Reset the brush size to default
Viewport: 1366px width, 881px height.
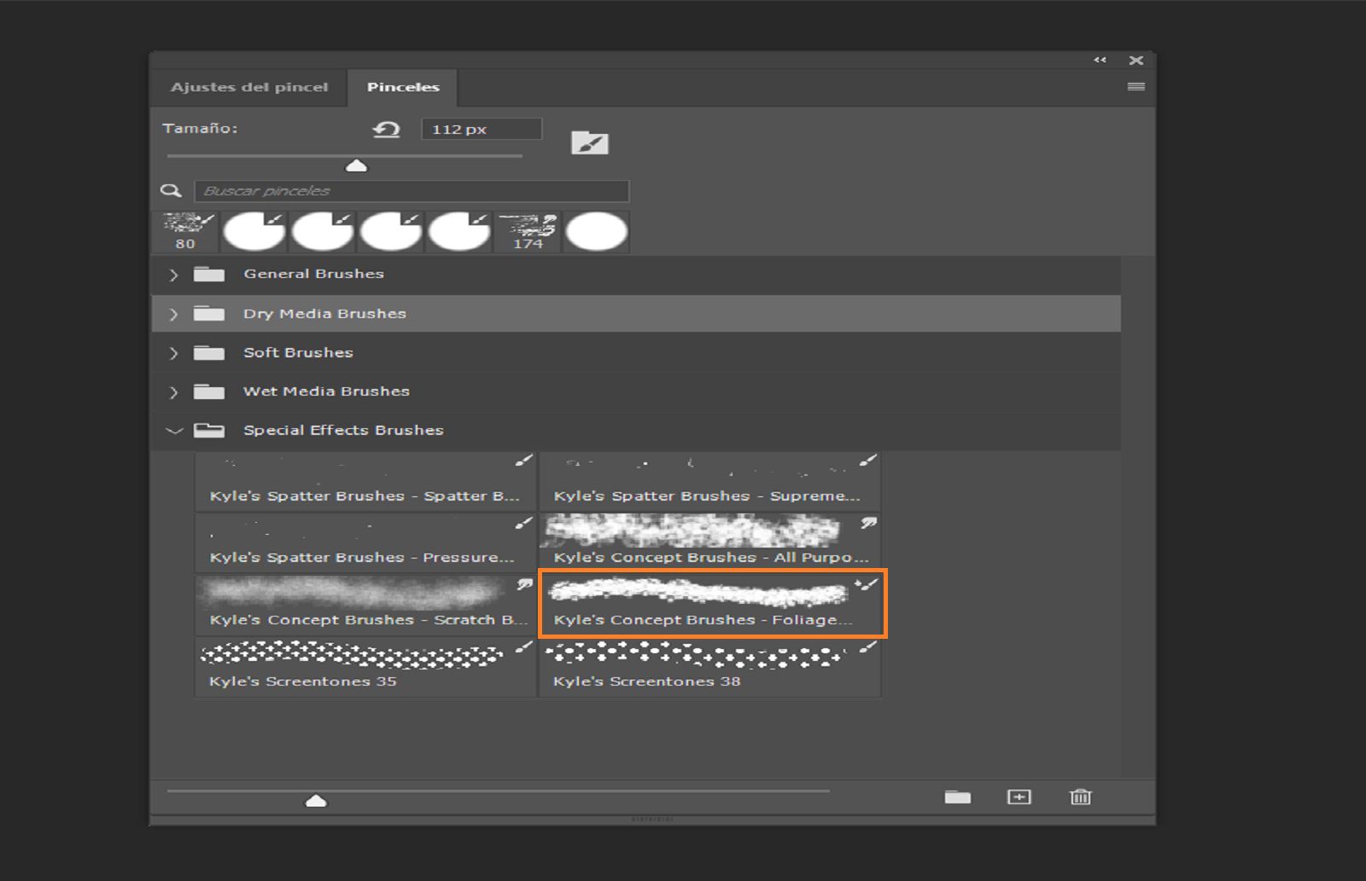pos(386,129)
